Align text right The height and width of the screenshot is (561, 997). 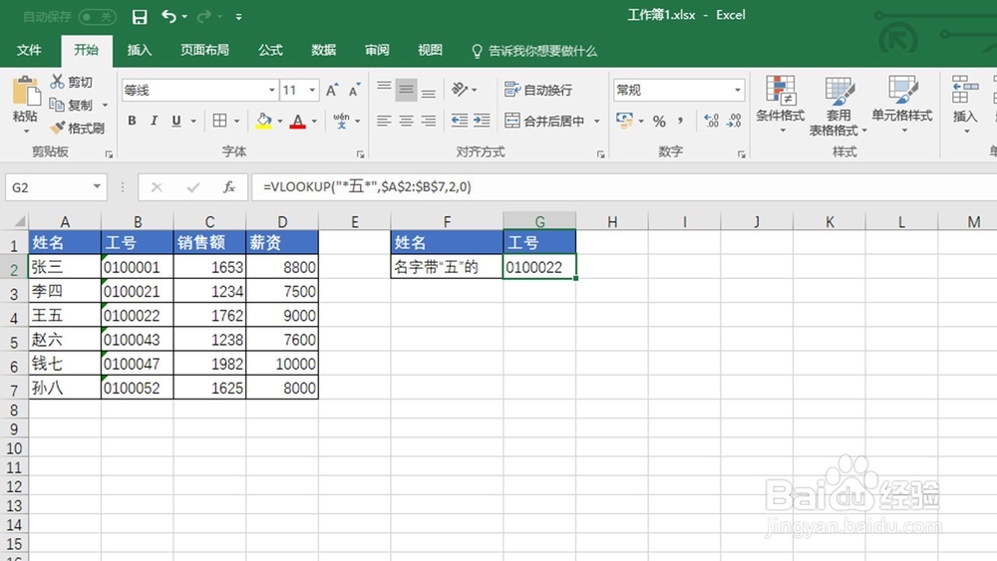click(429, 121)
